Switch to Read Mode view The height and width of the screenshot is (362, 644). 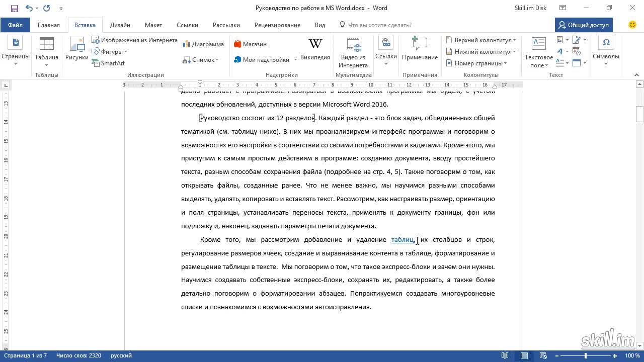click(x=505, y=356)
